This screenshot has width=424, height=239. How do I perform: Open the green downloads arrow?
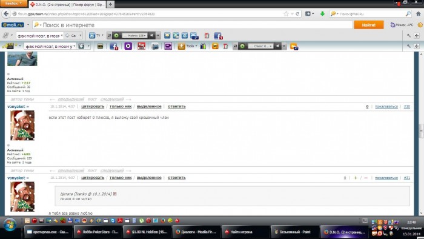click(x=322, y=14)
